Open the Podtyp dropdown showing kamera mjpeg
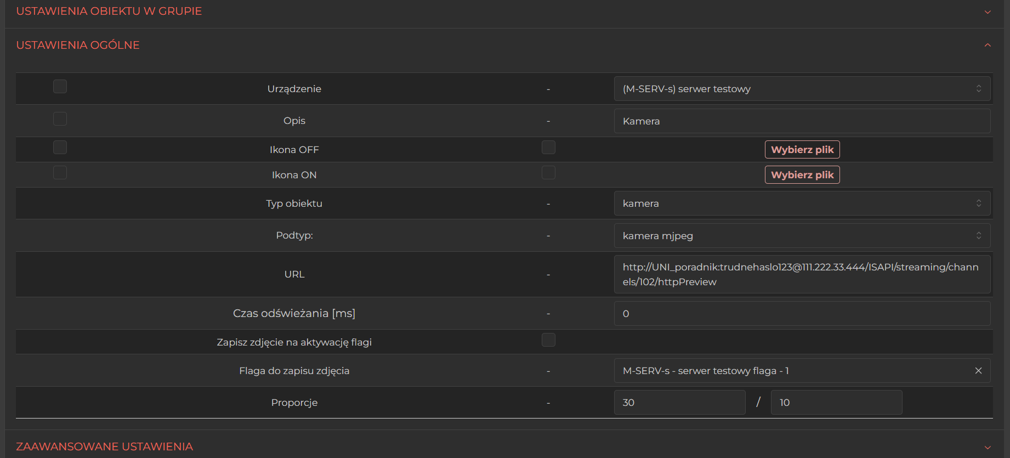The height and width of the screenshot is (458, 1010). click(802, 236)
